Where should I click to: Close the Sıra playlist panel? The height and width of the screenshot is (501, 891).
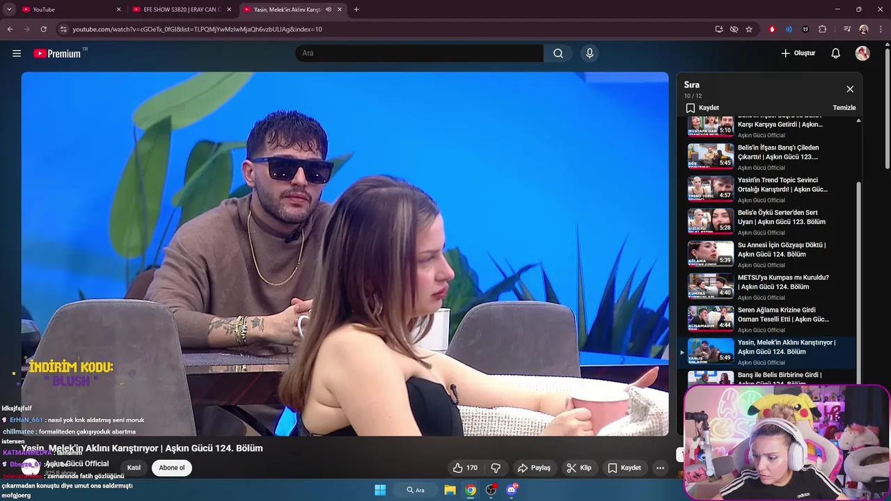click(850, 89)
